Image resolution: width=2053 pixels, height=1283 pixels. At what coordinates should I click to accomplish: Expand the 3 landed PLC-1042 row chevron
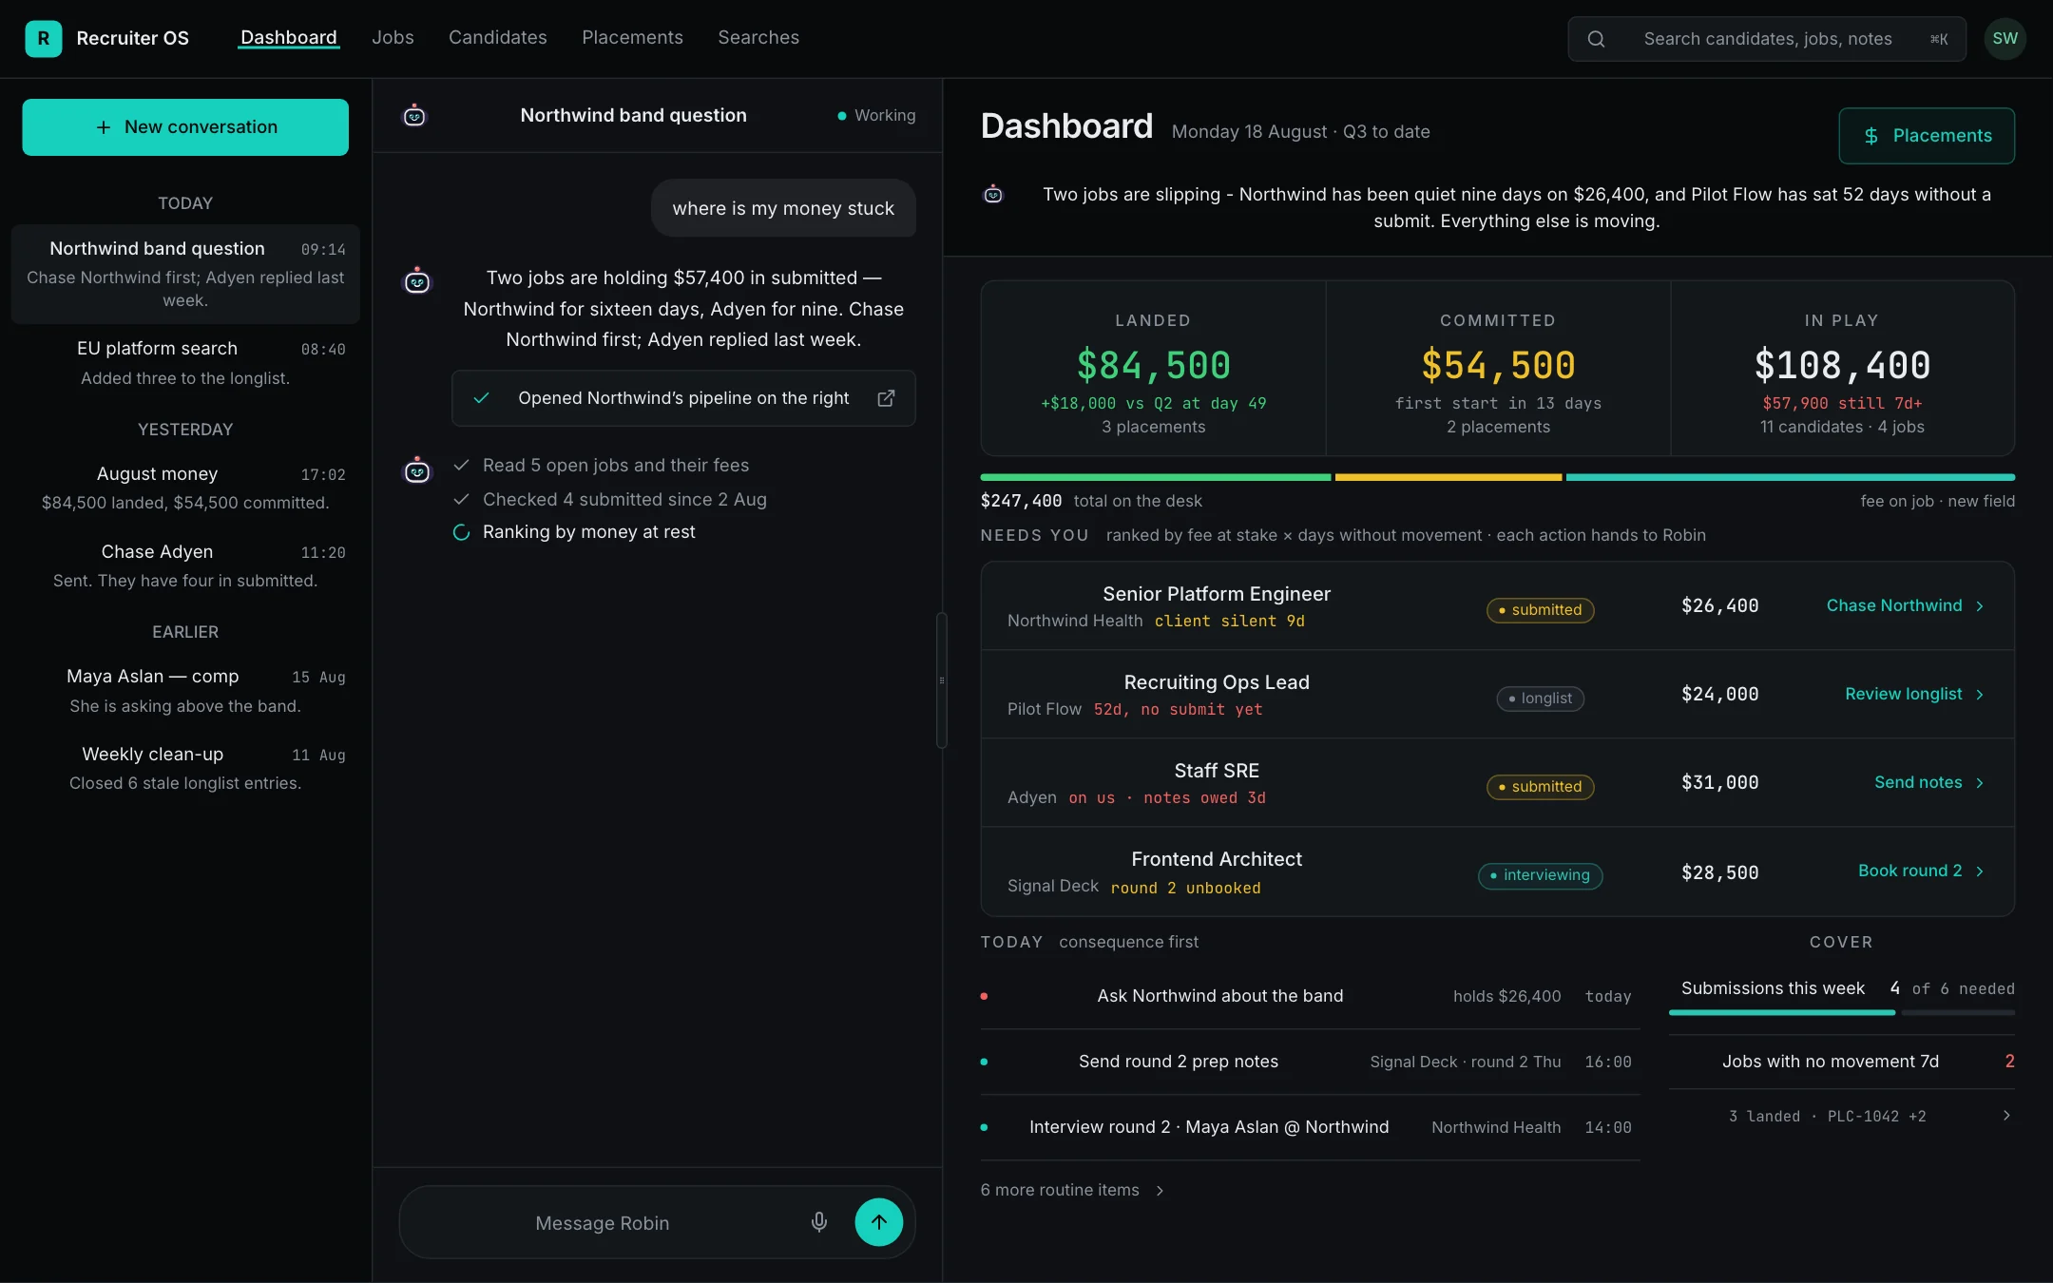point(2006,1116)
